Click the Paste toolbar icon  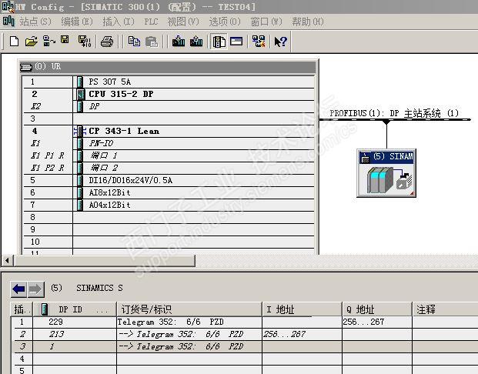152,42
